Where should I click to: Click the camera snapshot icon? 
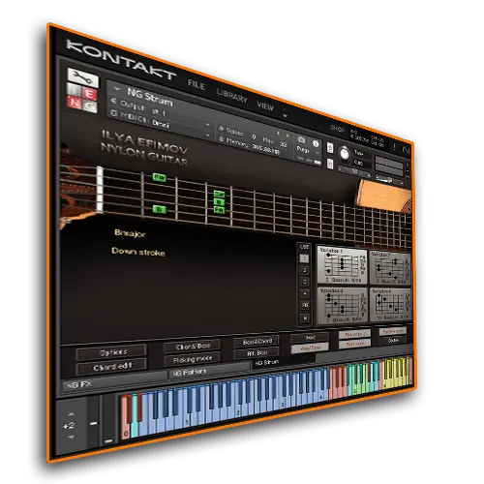point(301,140)
